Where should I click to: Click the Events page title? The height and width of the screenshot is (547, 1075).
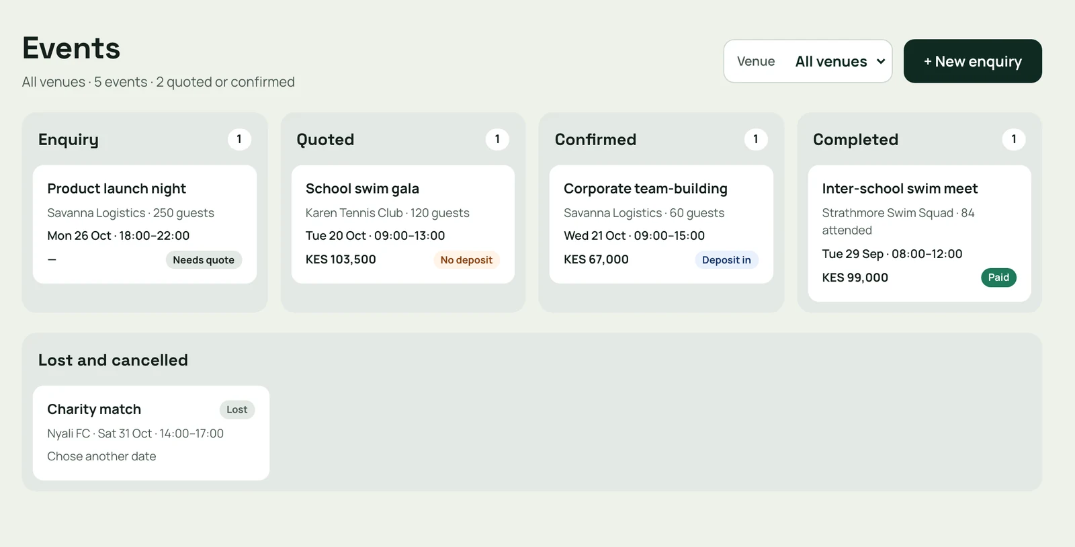[x=71, y=48]
